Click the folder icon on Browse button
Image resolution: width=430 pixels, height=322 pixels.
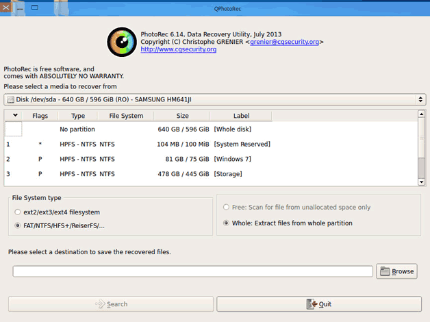[384, 271]
